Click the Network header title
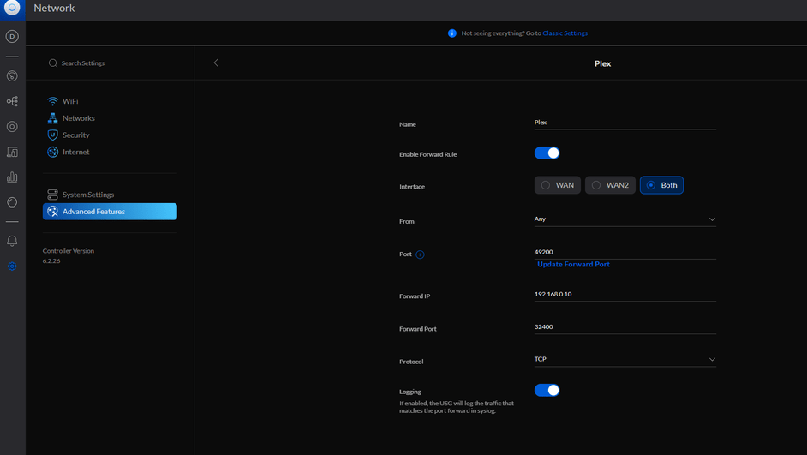807x455 pixels. pos(54,9)
